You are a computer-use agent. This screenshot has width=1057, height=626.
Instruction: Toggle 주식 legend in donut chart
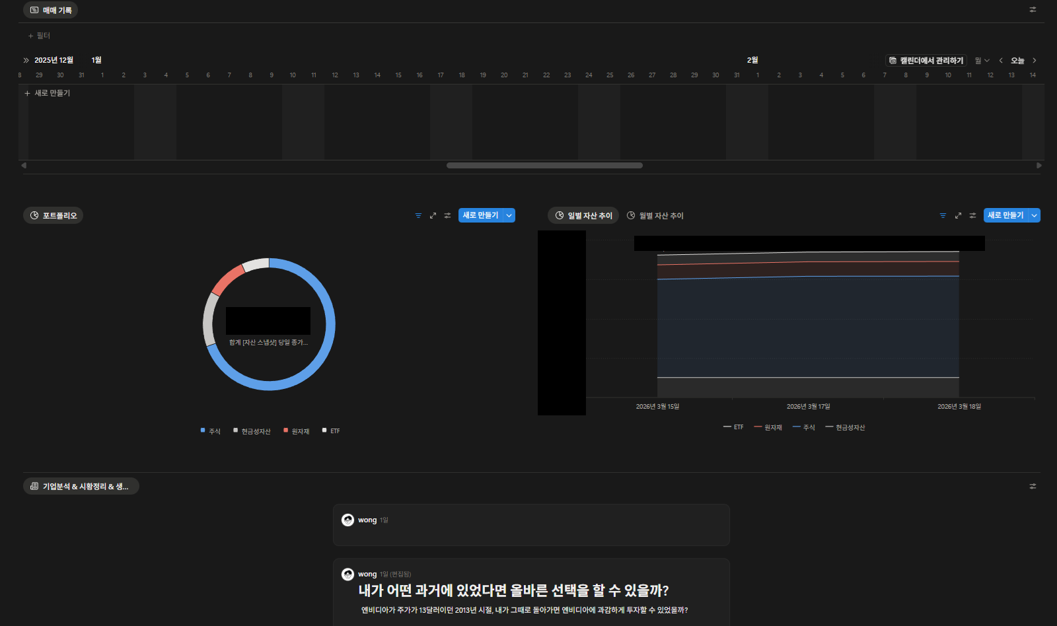[211, 431]
